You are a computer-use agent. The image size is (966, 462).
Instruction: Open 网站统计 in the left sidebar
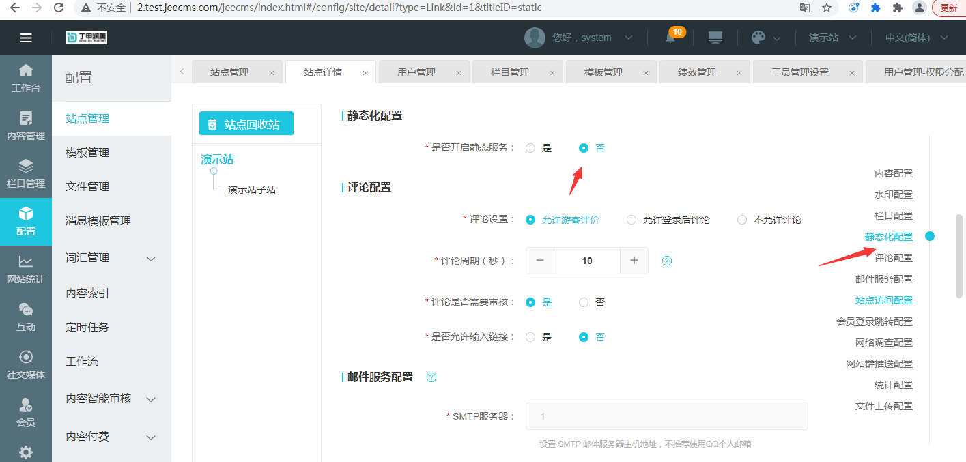click(26, 269)
